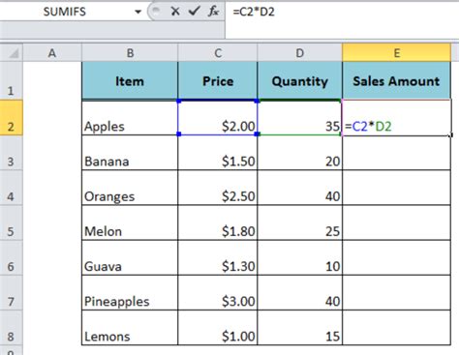The height and width of the screenshot is (355, 459).
Task: Select row 2 header
Action: (x=11, y=118)
